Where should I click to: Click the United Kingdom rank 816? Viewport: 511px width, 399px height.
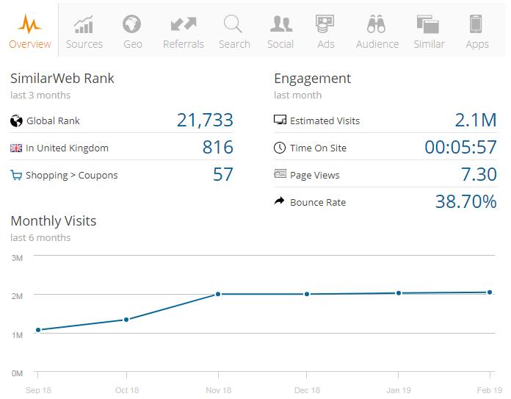pos(217,148)
